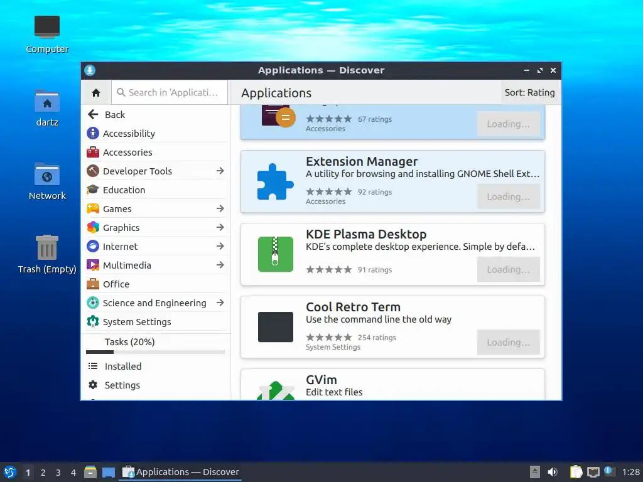The image size is (643, 482).
Task: Click the Tasks (20%) progress bar
Action: click(156, 352)
